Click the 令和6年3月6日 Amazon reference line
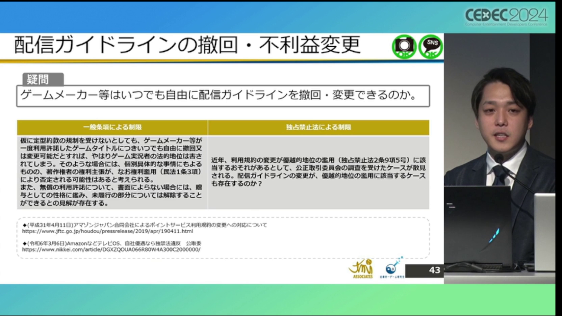Image resolution: width=562 pixels, height=316 pixels. click(x=112, y=243)
